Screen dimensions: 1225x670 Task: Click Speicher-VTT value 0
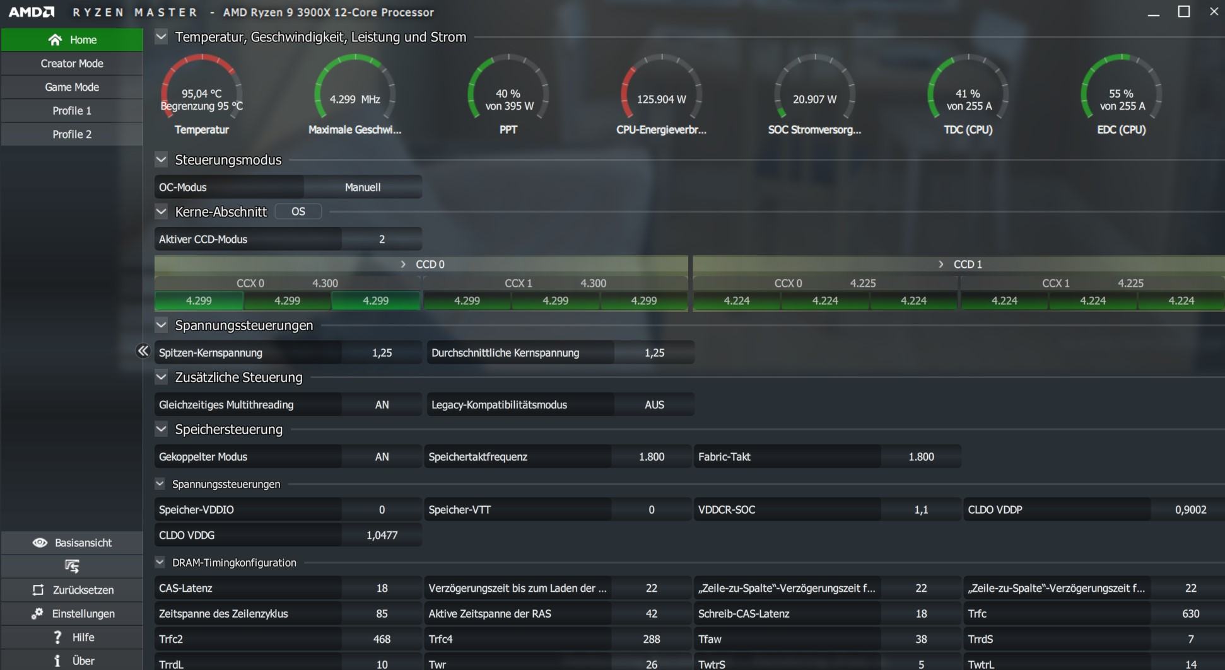pyautogui.click(x=652, y=510)
